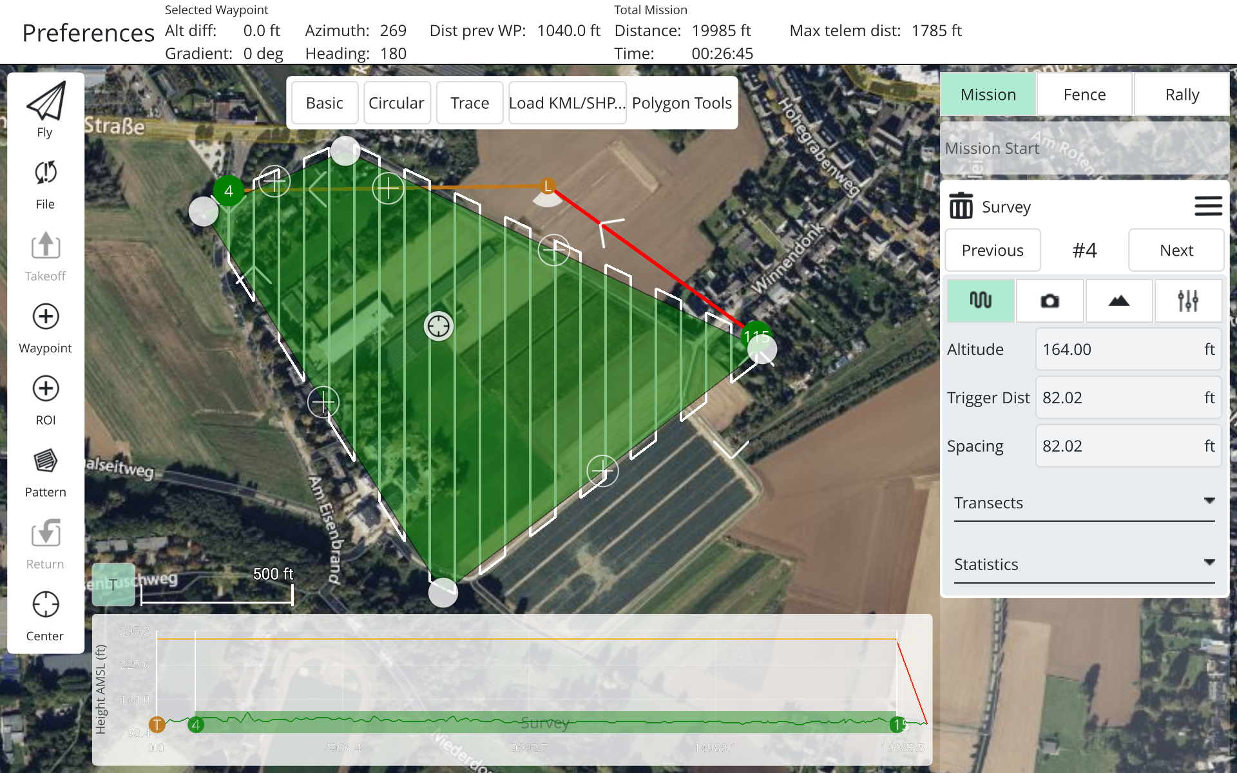Select the green waypoint 4 marker on map

[229, 191]
